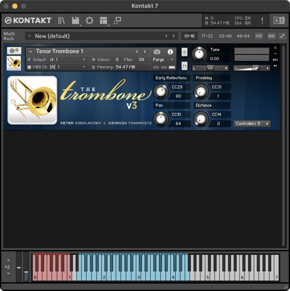Click the Tune knob

tap(199, 54)
